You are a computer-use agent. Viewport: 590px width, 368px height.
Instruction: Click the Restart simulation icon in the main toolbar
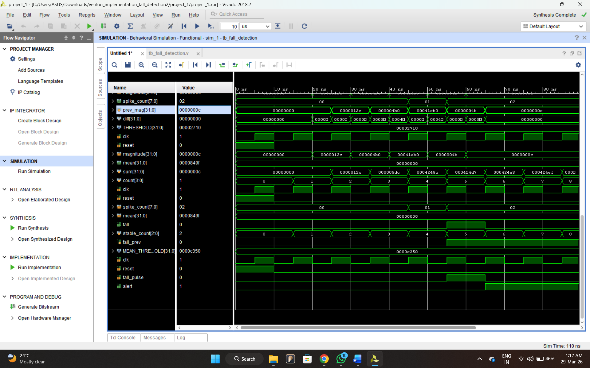click(184, 26)
